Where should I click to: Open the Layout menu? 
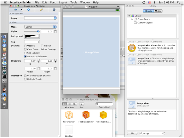[x=63, y=2]
